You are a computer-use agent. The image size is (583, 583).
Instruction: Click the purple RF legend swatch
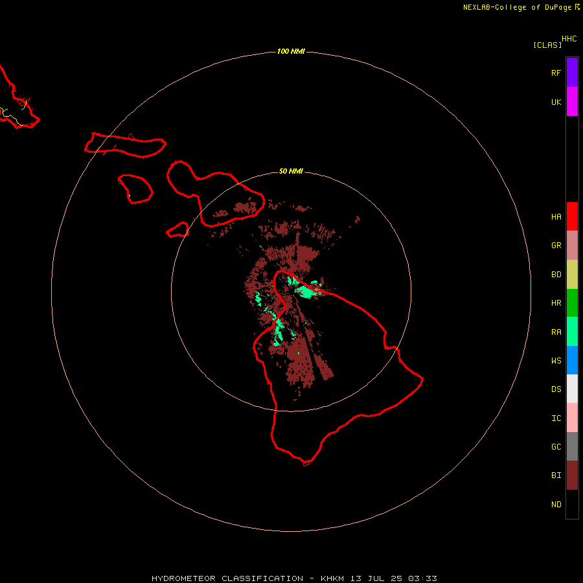point(572,72)
